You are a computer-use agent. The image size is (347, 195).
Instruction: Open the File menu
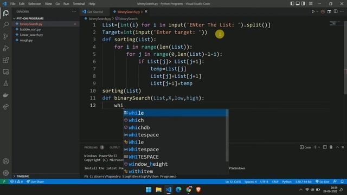pos(13,4)
